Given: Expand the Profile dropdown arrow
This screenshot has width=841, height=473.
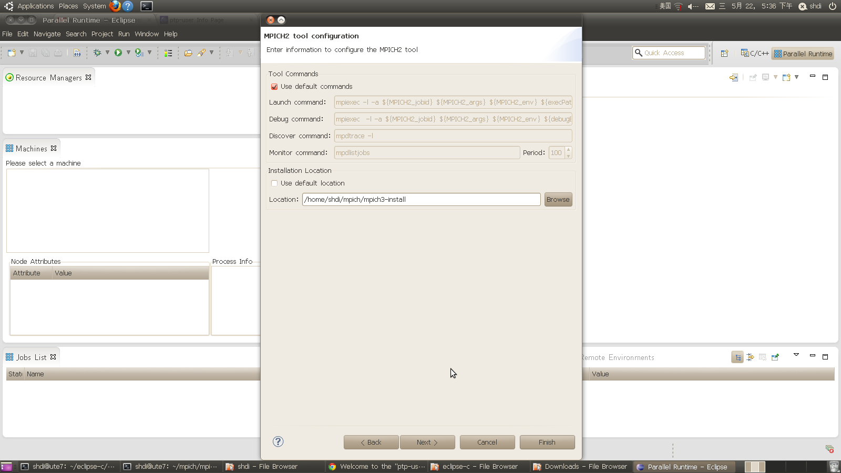Looking at the screenshot, I should coord(149,53).
